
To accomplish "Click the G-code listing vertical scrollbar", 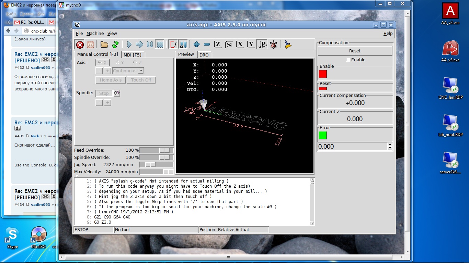I will tap(312, 201).
